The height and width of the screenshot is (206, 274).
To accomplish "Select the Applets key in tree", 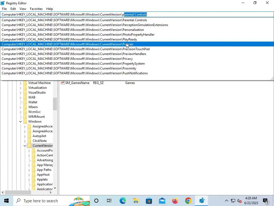I will 42,179.
